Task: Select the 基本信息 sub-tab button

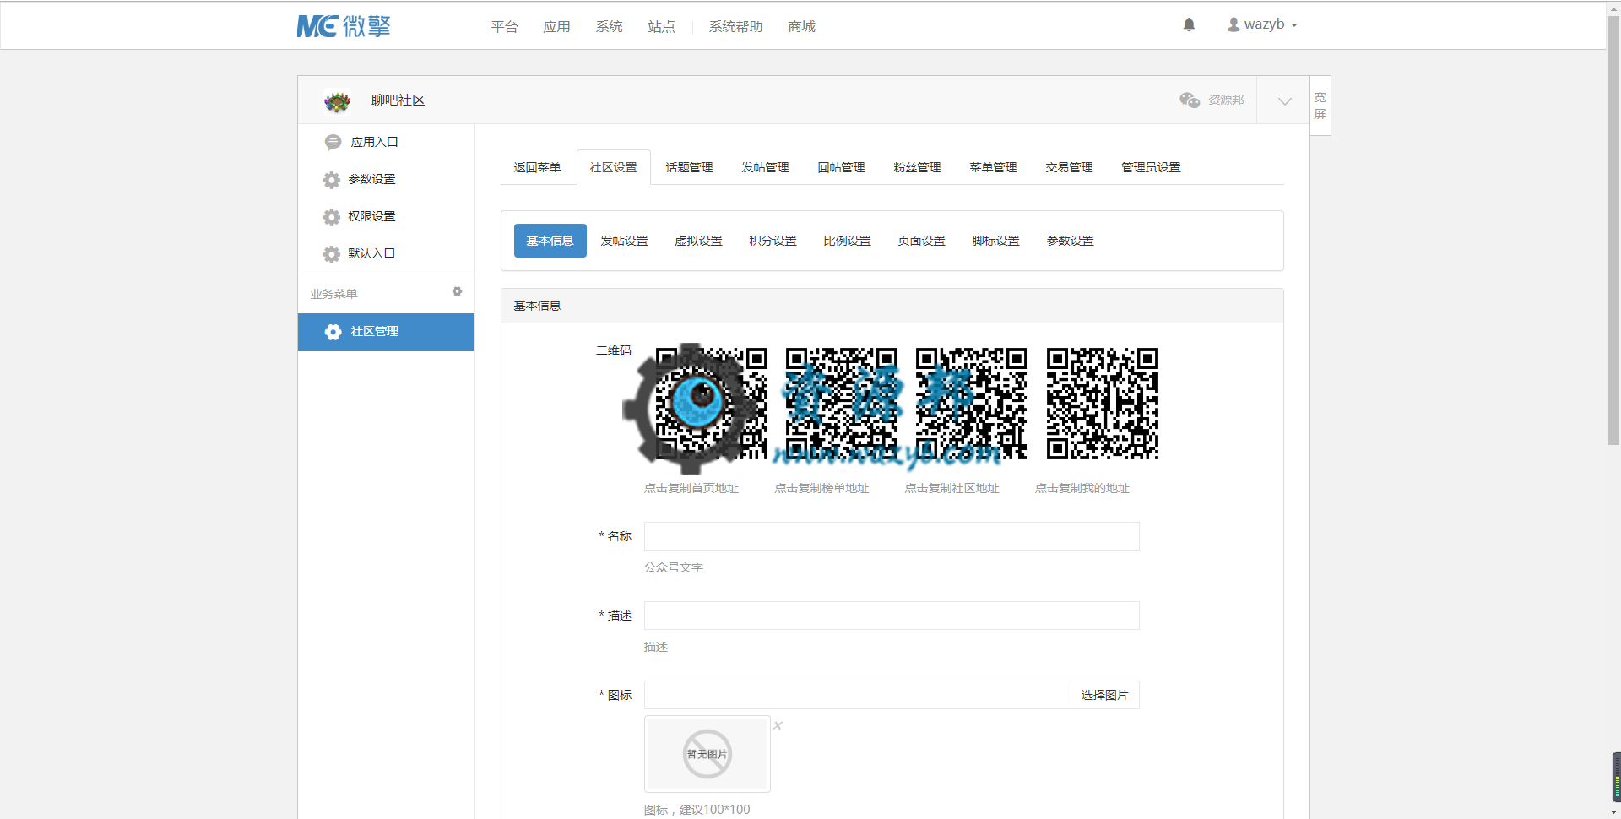Action: [550, 241]
